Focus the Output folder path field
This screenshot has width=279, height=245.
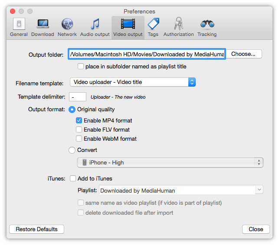pos(147,54)
